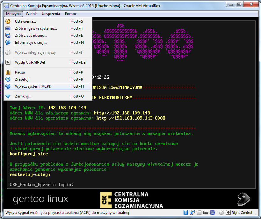The image size is (261, 219).
Task: Choose Zrób zrzut ekranu... menu entry
Action: coord(48,35)
